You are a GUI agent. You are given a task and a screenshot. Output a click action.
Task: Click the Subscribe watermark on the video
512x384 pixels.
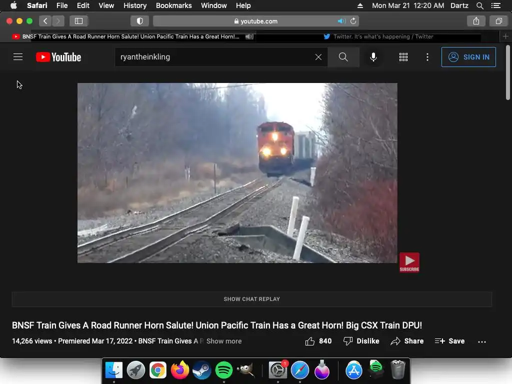pos(409,262)
